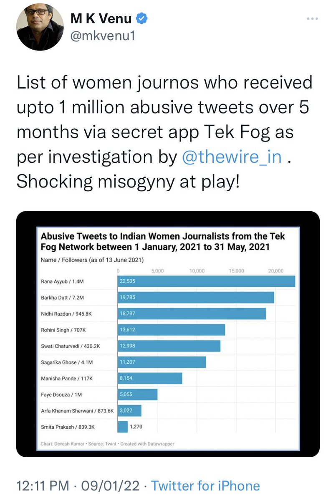Click the chart title about Abusive Tweets
Screen dimensions: 336x501
[x=163, y=241]
